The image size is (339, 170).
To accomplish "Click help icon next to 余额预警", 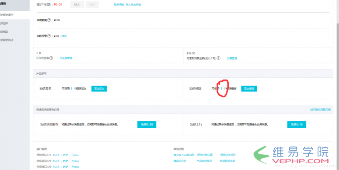I will [49, 36].
